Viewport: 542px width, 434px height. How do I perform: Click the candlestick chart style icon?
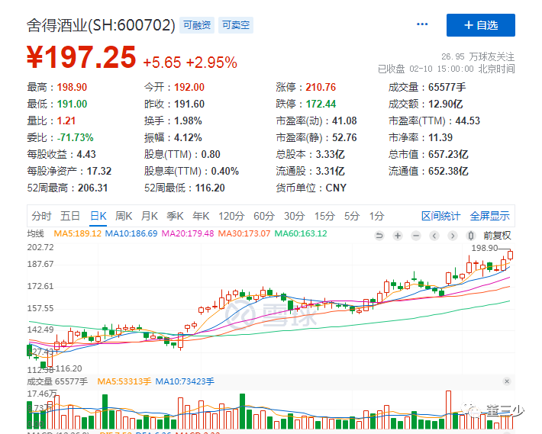tap(470, 236)
